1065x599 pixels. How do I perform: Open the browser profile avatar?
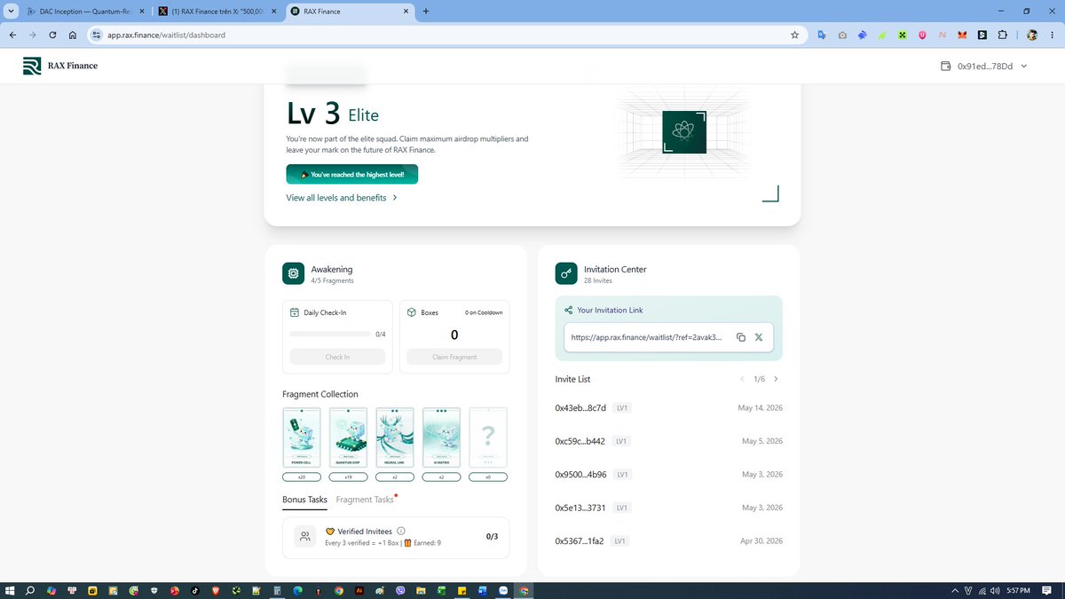point(1032,35)
